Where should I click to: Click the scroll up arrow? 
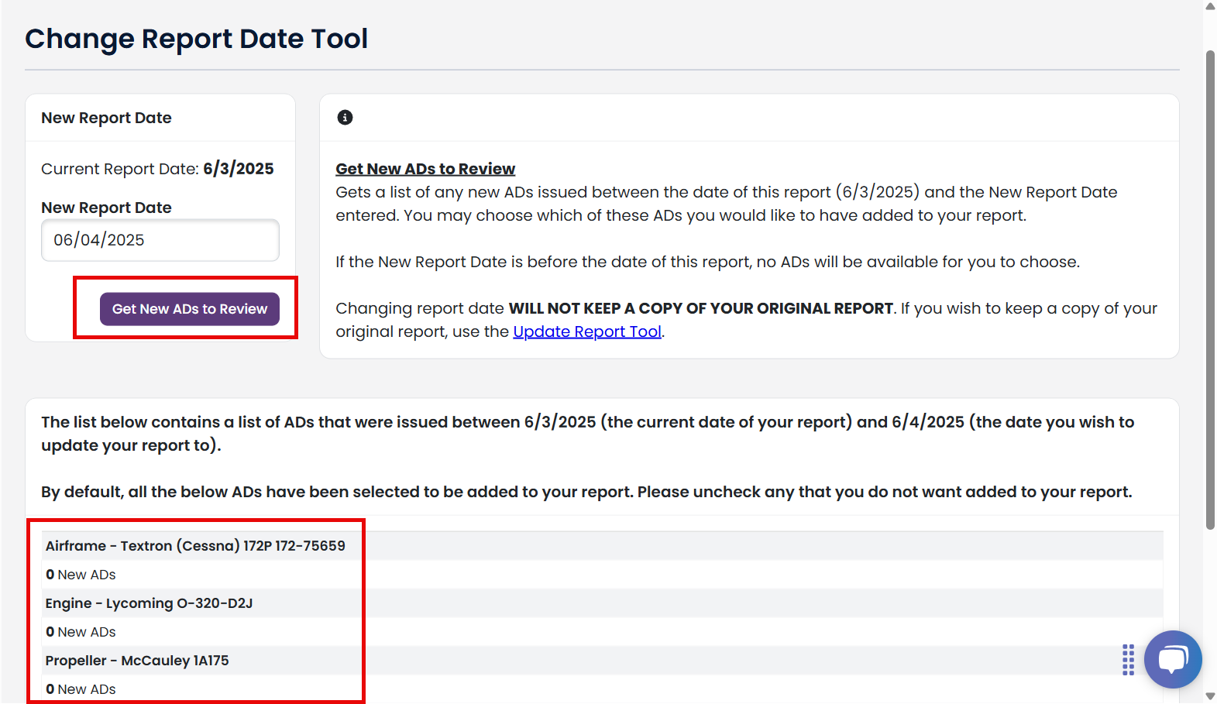pyautogui.click(x=1210, y=6)
